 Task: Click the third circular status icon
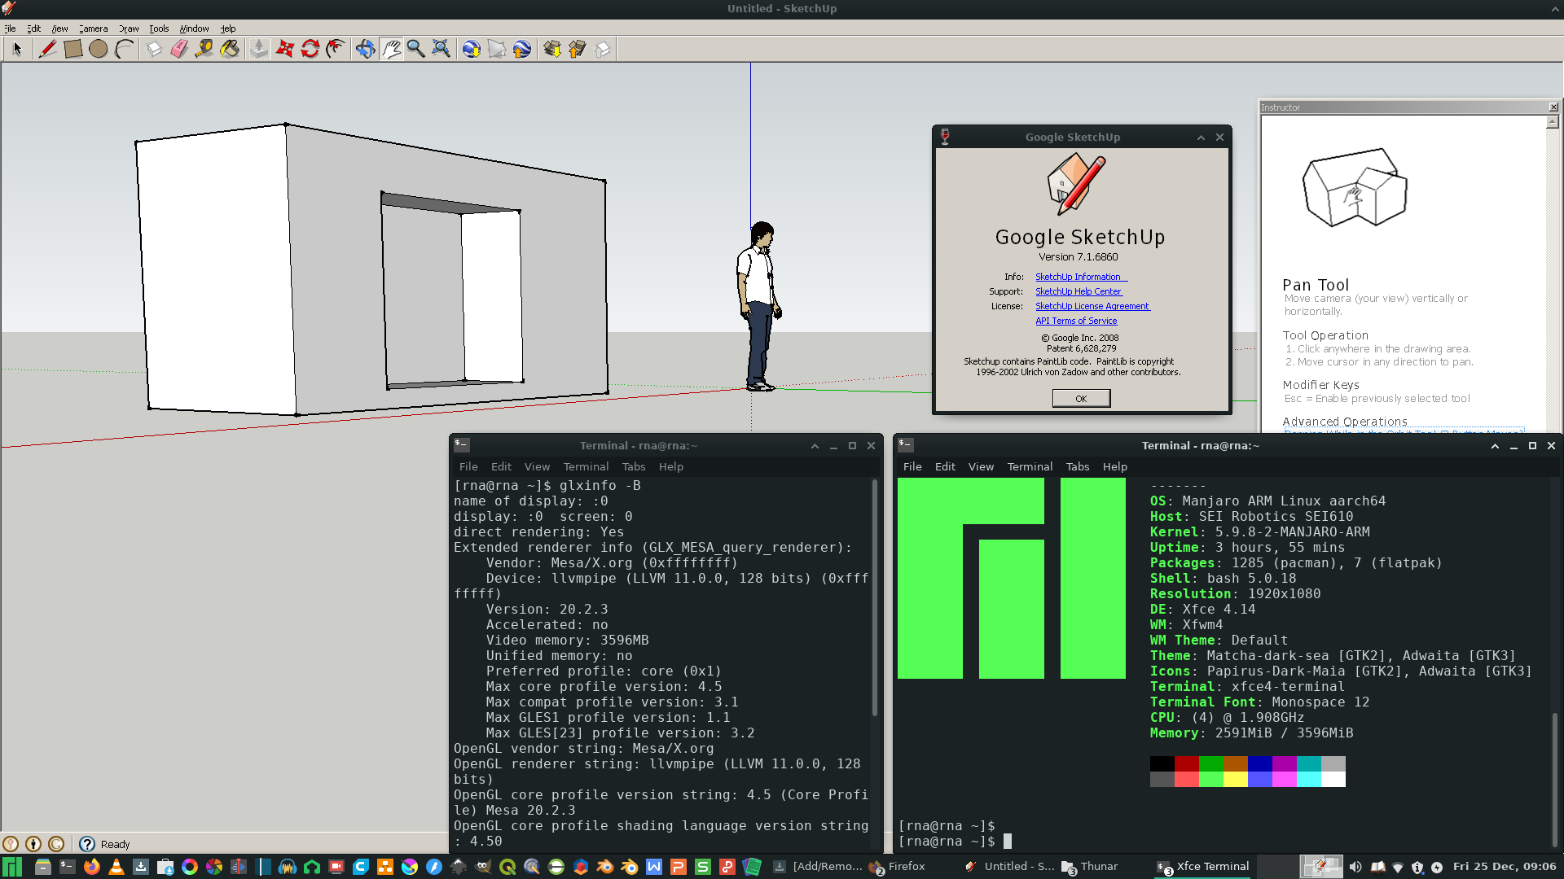(56, 844)
